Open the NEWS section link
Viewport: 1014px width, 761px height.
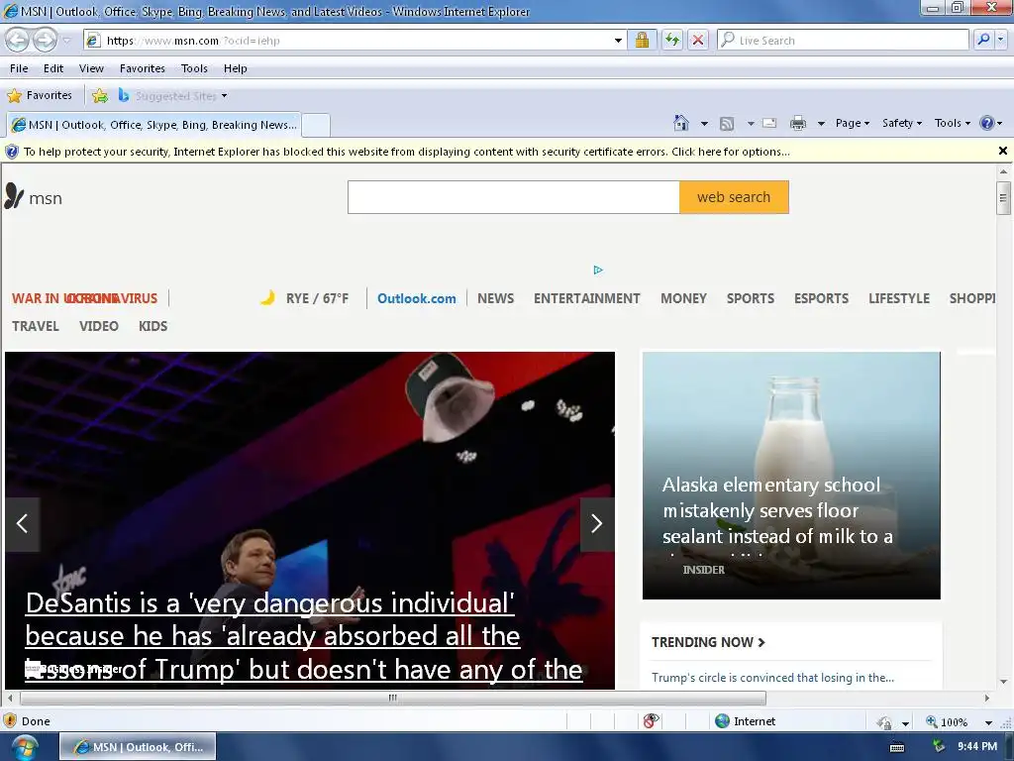(x=495, y=298)
